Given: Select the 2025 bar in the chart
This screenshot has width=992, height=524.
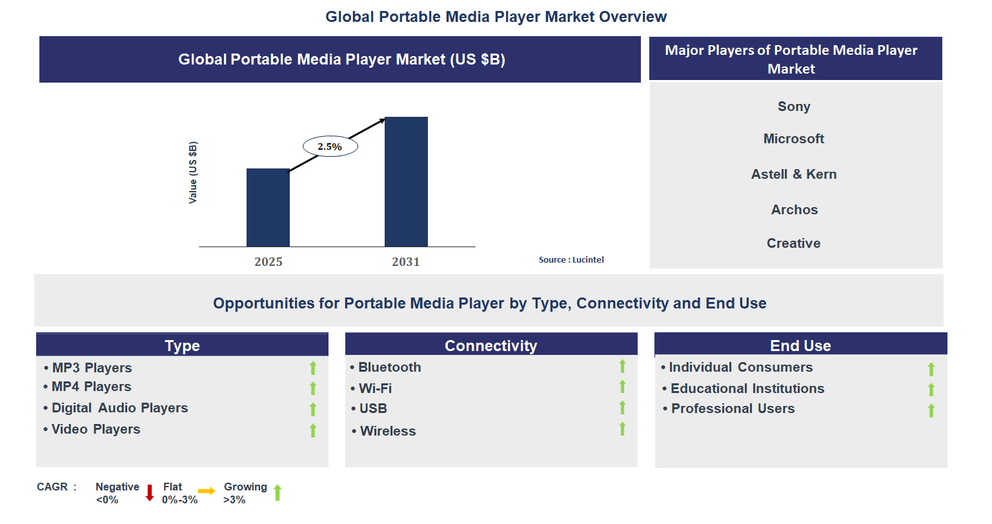Looking at the screenshot, I should point(268,208).
